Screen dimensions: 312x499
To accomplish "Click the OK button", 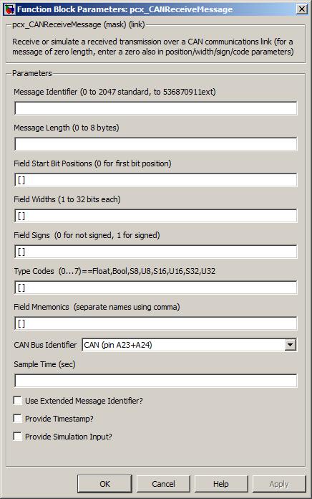I will coord(104,484).
